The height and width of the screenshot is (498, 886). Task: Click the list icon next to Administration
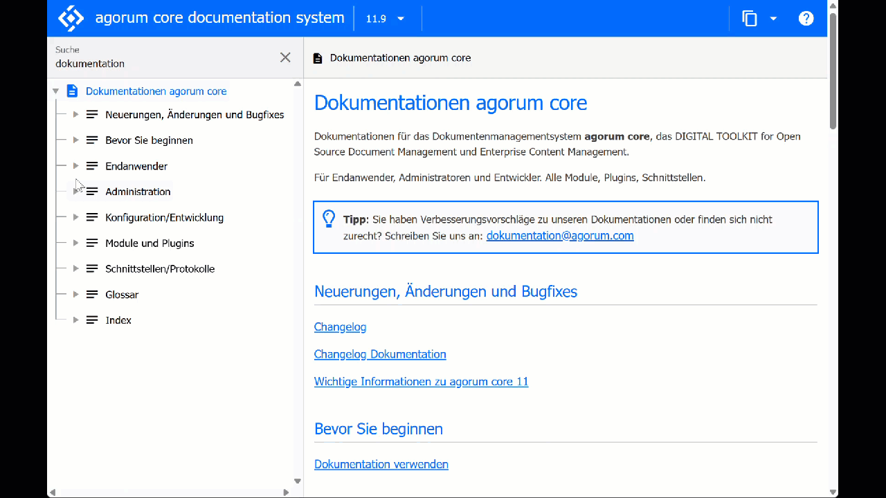[92, 192]
